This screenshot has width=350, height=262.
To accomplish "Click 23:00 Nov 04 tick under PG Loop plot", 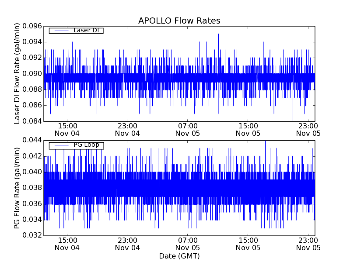I will coord(127,244).
